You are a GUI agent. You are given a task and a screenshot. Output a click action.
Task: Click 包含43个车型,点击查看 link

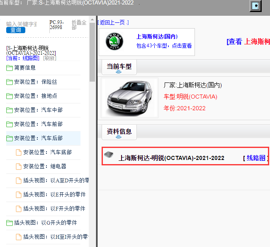click(x=164, y=46)
